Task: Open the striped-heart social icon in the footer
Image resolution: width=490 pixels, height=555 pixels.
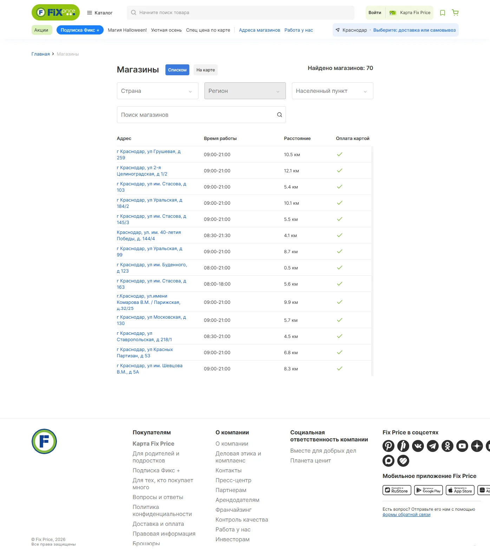Action: pyautogui.click(x=403, y=461)
